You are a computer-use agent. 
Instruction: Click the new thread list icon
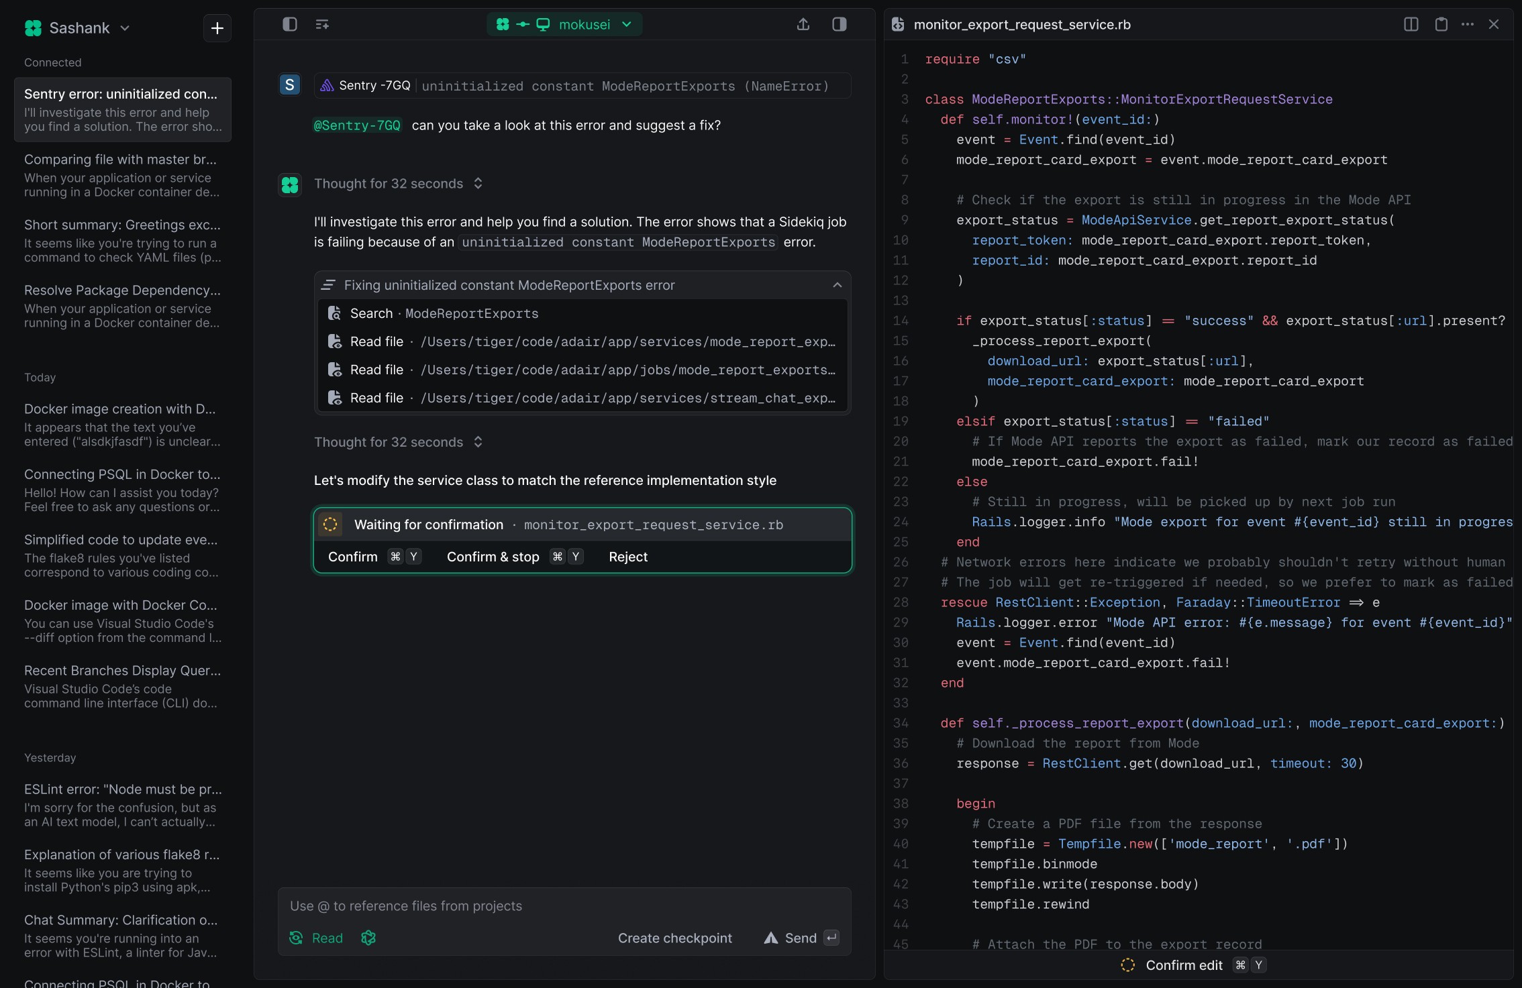coord(322,25)
